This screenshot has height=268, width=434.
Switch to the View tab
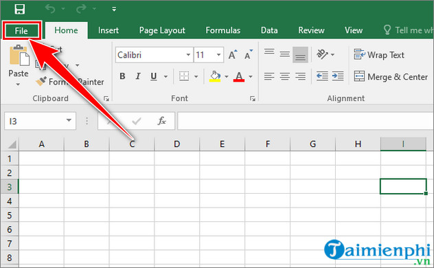point(354,30)
